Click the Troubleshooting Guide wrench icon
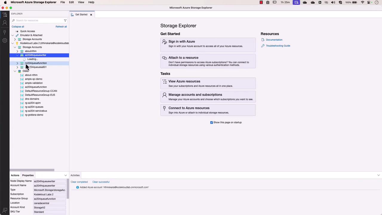The height and width of the screenshot is (215, 382). (263, 46)
